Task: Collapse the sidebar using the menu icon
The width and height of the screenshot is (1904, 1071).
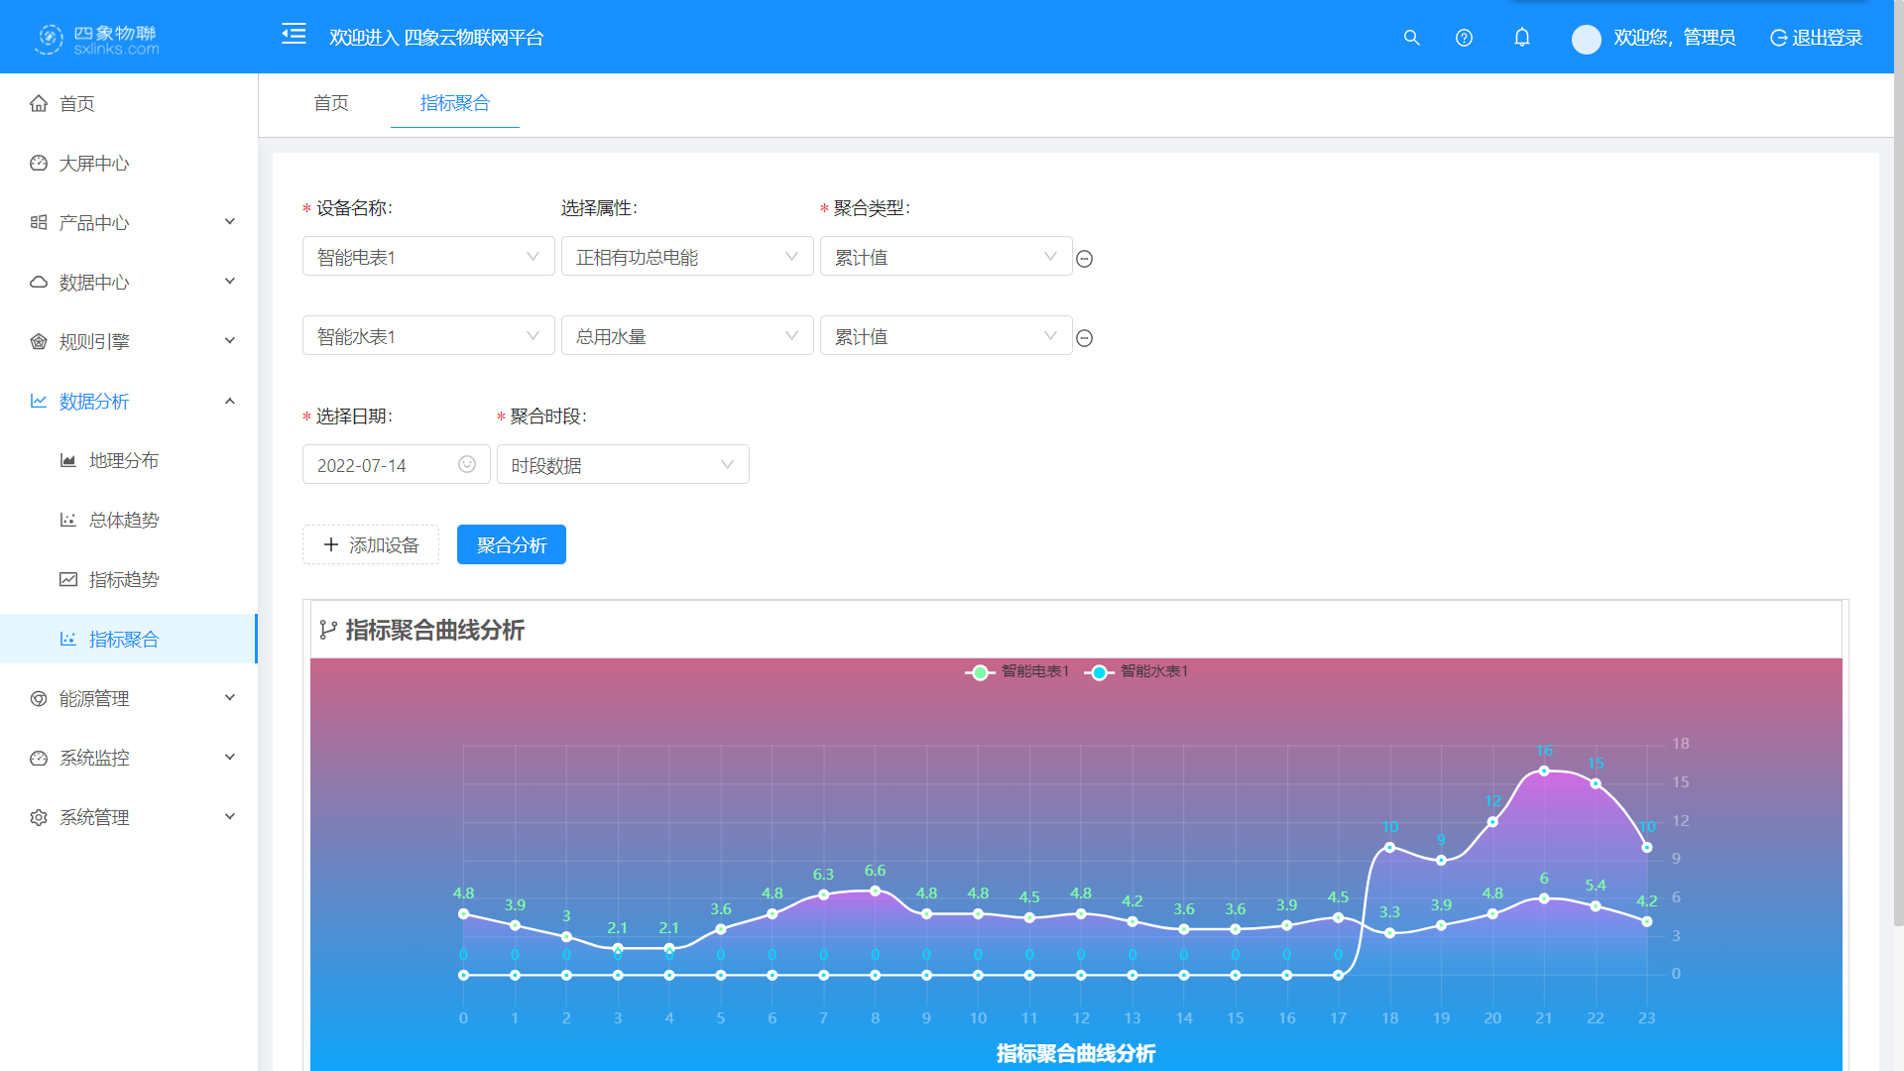Action: 294,34
